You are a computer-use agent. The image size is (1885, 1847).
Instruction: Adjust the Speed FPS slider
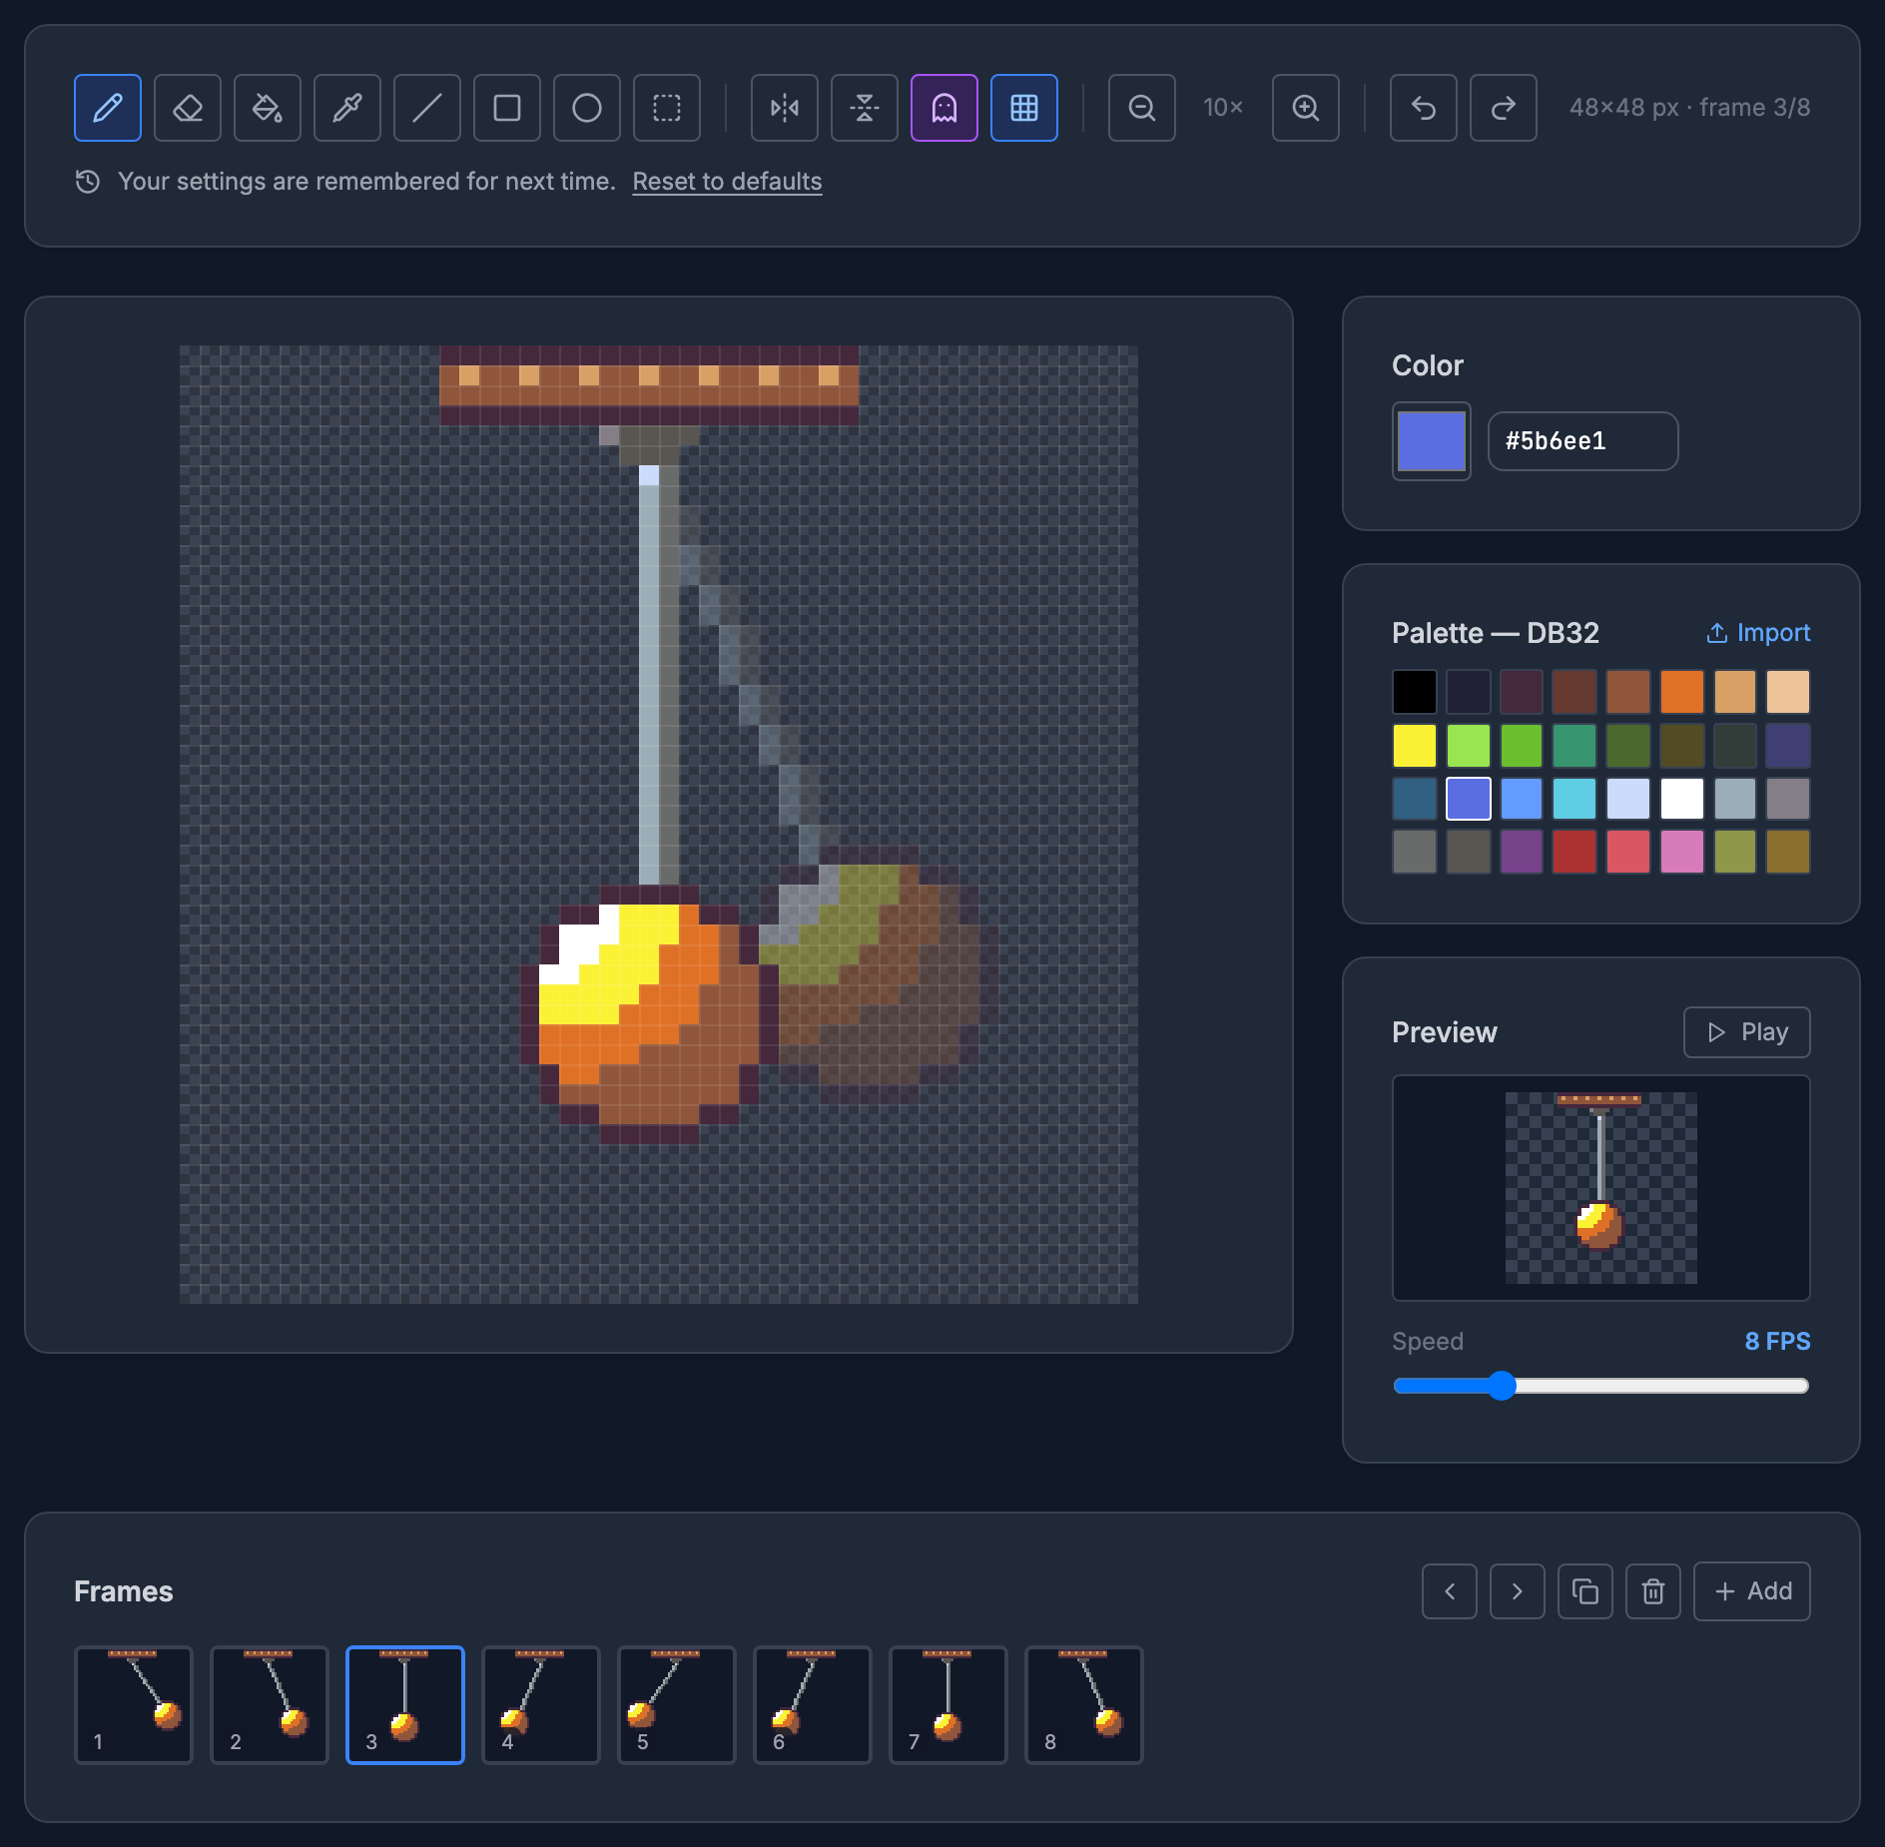[x=1601, y=1386]
